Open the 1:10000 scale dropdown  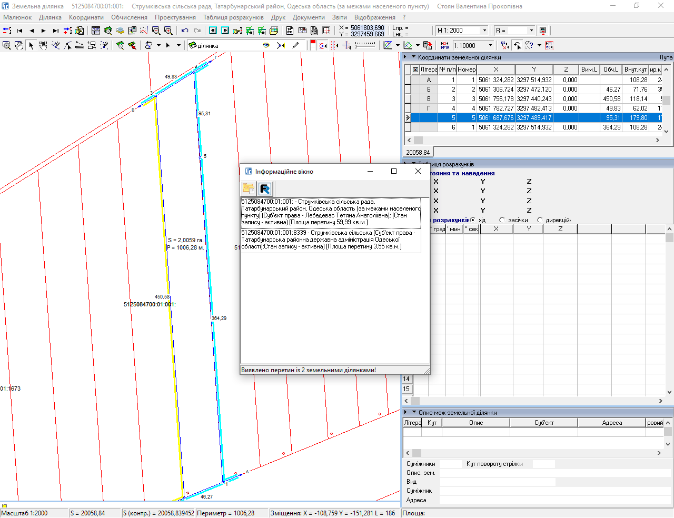pos(490,46)
